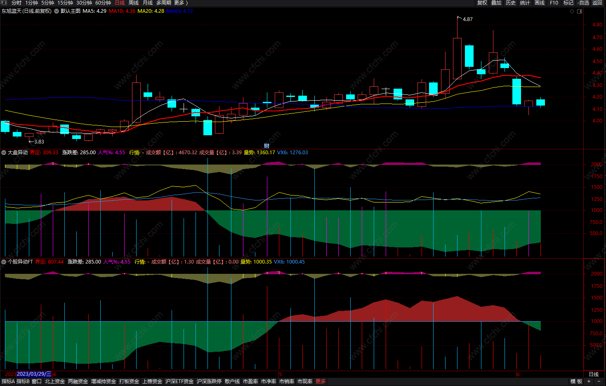The height and width of the screenshot is (386, 606).
Task: Select the 增减持资金 indicator
Action: 104,381
